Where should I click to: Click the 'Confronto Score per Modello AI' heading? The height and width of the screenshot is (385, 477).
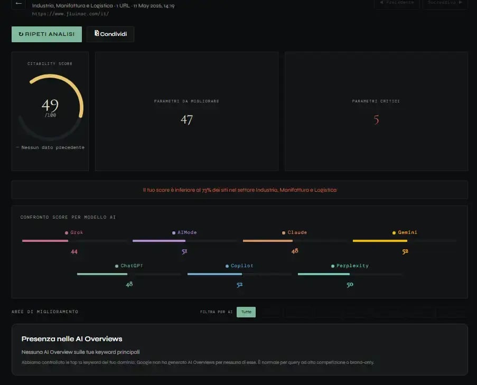click(x=68, y=217)
